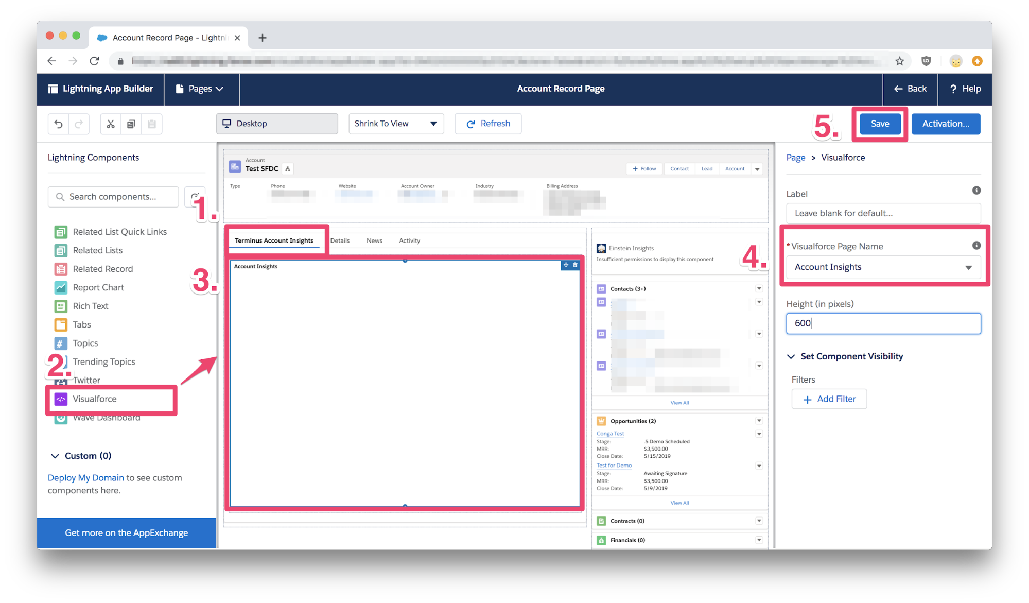Click View All under Contacts
Screen dimensions: 1029x603
pyautogui.click(x=679, y=403)
